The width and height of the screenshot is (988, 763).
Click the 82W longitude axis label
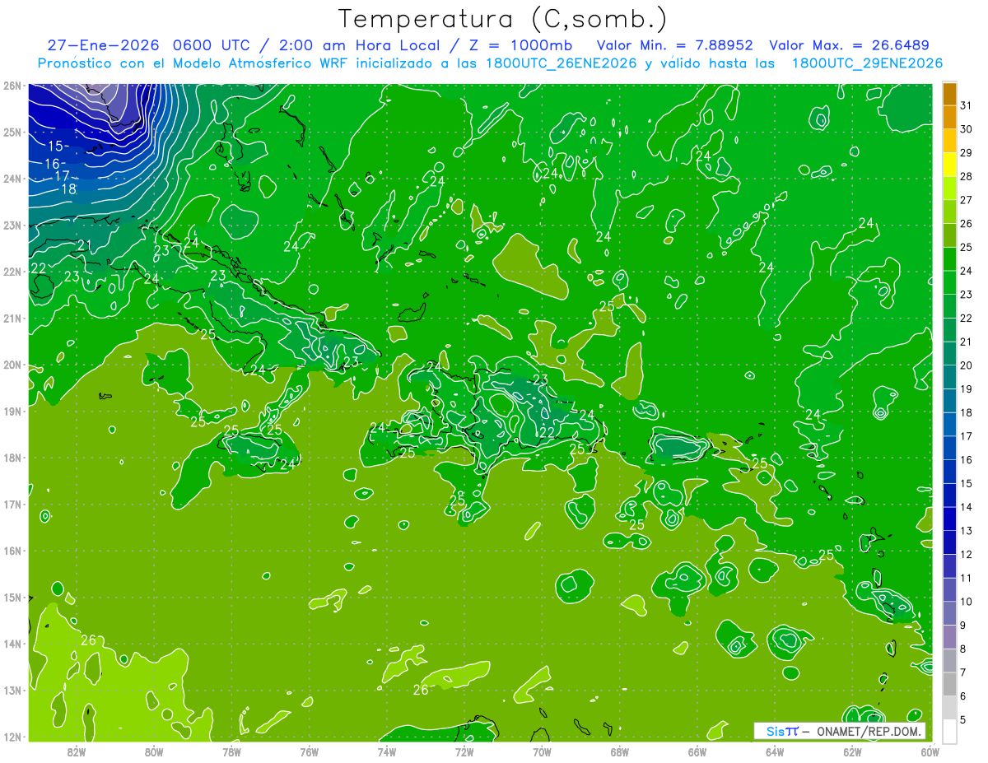coord(76,751)
